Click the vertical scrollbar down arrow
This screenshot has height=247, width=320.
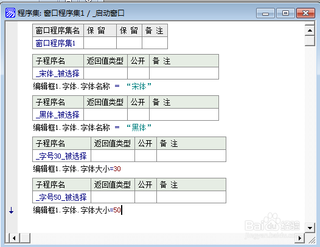[310, 228]
